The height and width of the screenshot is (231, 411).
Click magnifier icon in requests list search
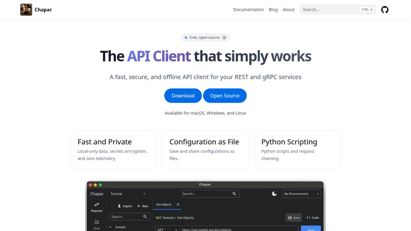[145, 217]
